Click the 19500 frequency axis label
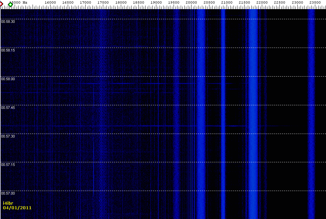The width and height of the screenshot is (326, 219). [x=174, y=3]
